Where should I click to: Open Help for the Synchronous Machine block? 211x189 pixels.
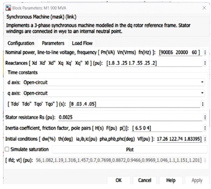(171, 180)
